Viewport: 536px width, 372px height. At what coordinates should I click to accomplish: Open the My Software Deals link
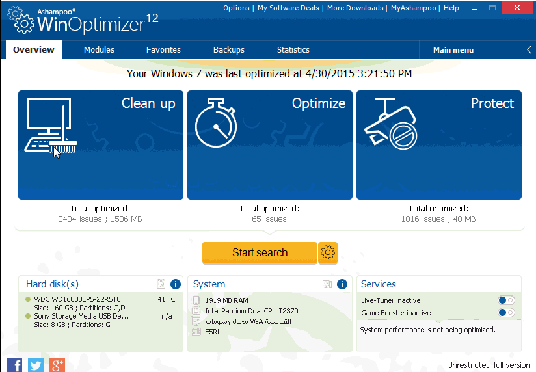288,8
